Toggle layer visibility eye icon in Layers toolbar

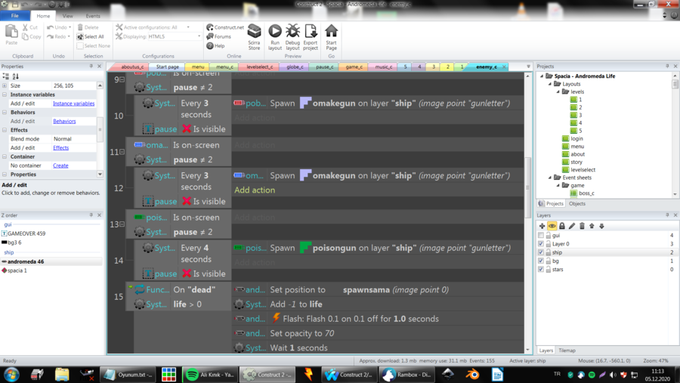pos(552,226)
